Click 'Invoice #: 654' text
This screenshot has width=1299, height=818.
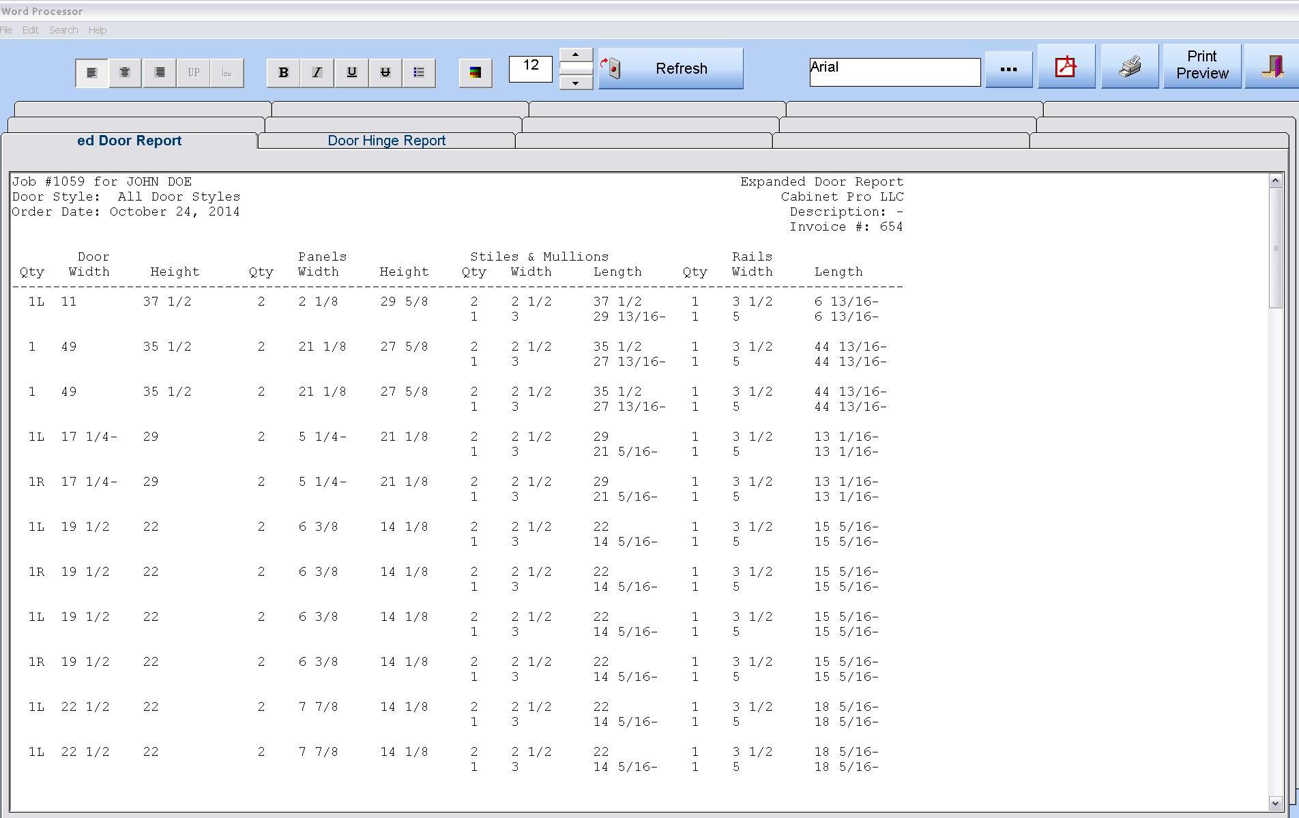click(x=846, y=227)
